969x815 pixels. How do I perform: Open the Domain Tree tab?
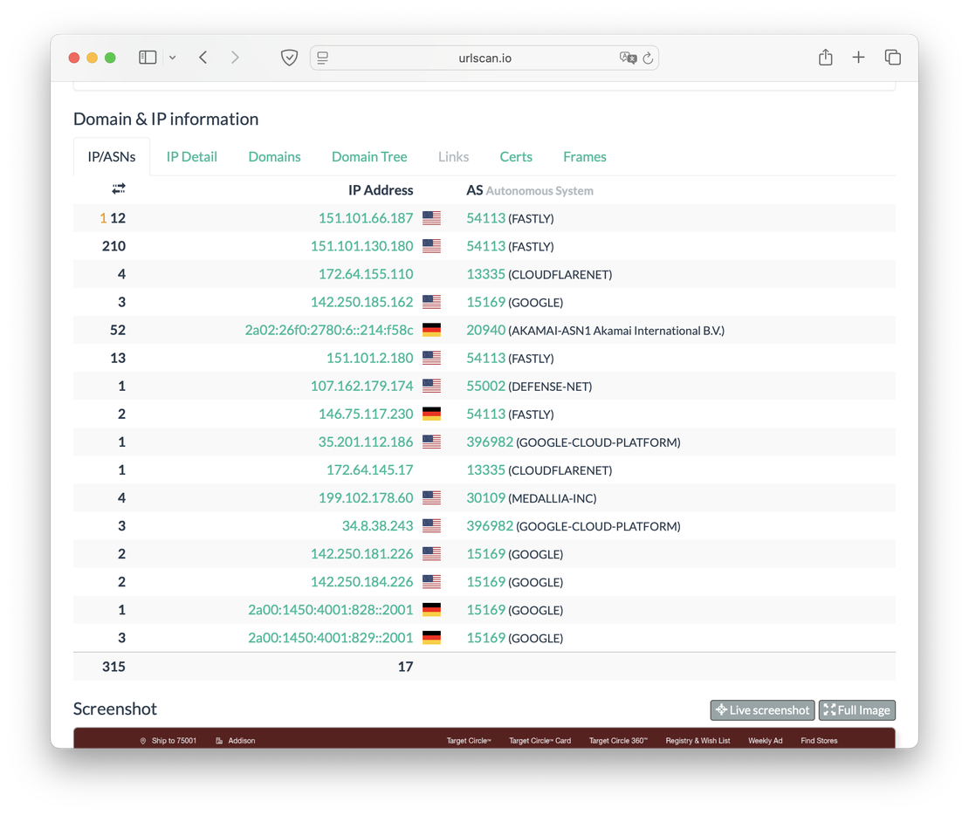tap(369, 157)
